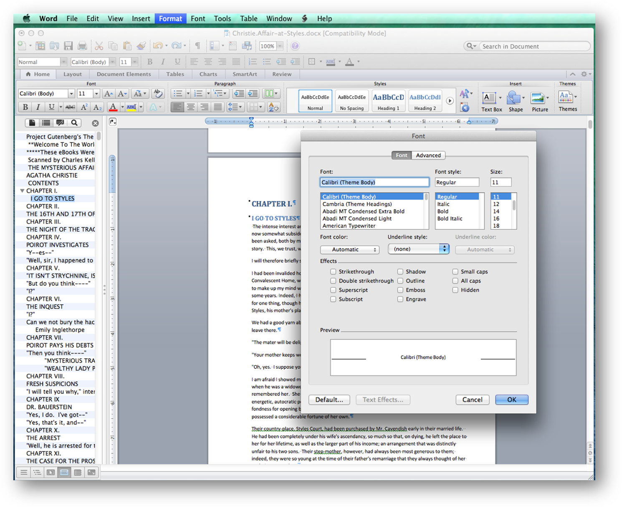Enable the Strikethrough checkbox
The height and width of the screenshot is (507, 622).
coord(333,272)
